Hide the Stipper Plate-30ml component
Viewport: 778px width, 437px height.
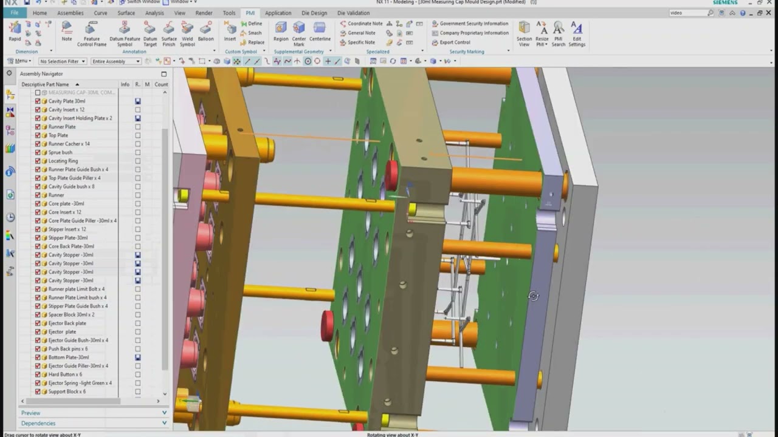(x=38, y=238)
